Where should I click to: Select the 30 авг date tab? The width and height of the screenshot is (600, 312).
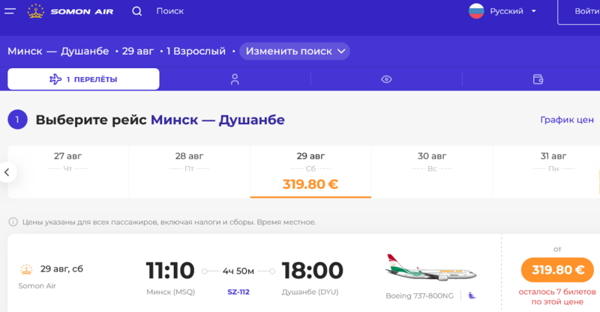(x=432, y=172)
